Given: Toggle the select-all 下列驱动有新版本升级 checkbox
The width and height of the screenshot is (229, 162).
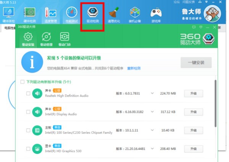Looking at the screenshot, I should (22, 82).
